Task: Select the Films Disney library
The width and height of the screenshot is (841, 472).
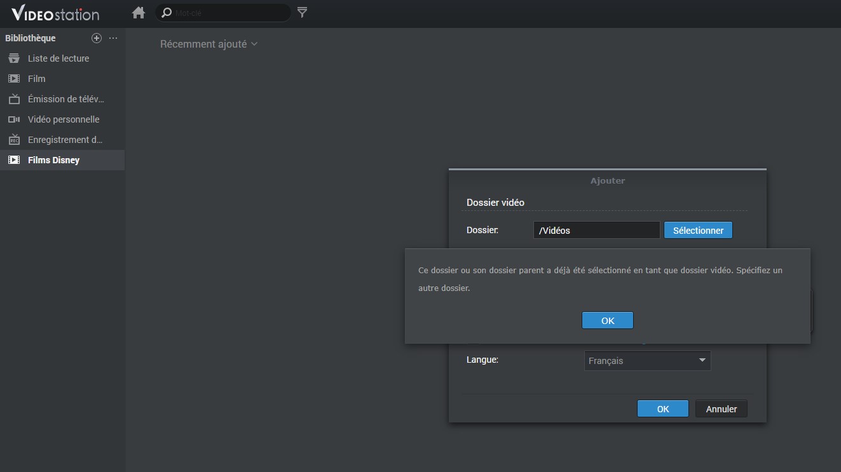Action: [53, 160]
